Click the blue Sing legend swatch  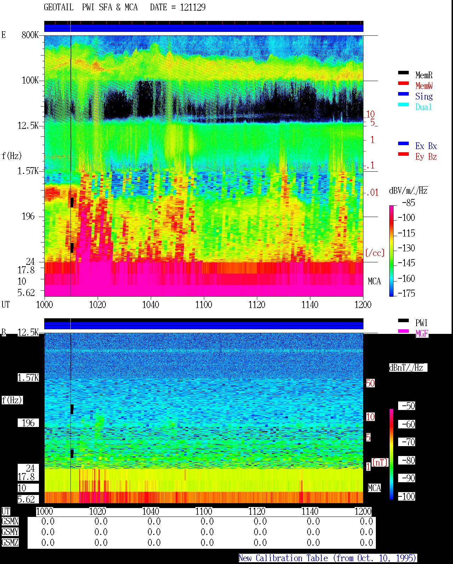[x=403, y=94]
